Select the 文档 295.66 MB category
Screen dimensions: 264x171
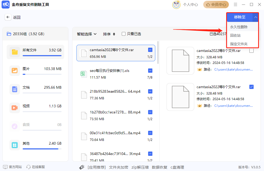pos(35,89)
